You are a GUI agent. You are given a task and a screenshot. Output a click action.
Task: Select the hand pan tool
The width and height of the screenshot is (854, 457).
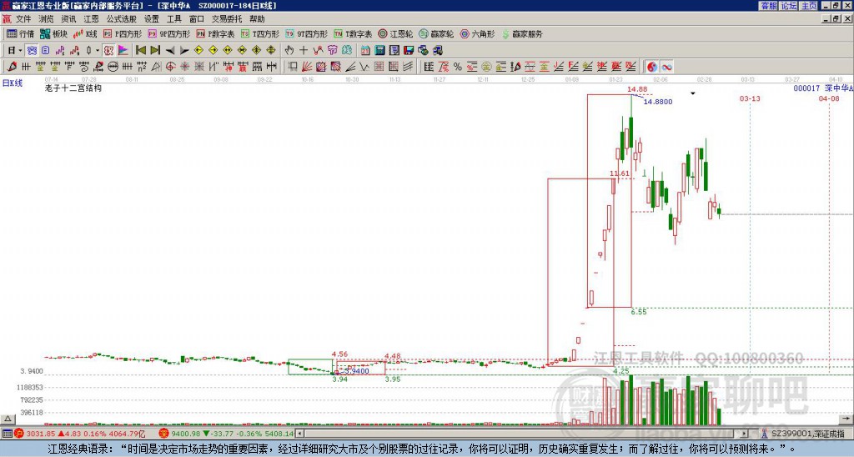point(289,51)
